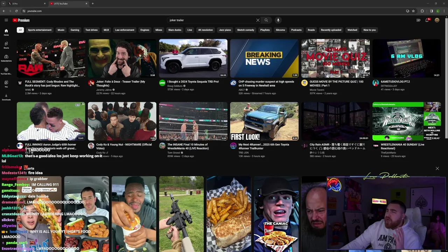448x252 pixels.
Task: Select the Live filter chip
Action: pyautogui.click(x=190, y=30)
